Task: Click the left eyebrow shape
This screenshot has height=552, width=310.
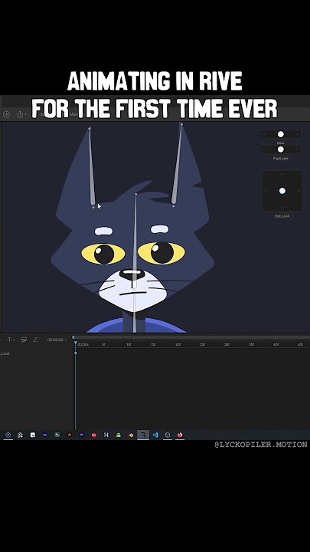Action: coord(103,231)
